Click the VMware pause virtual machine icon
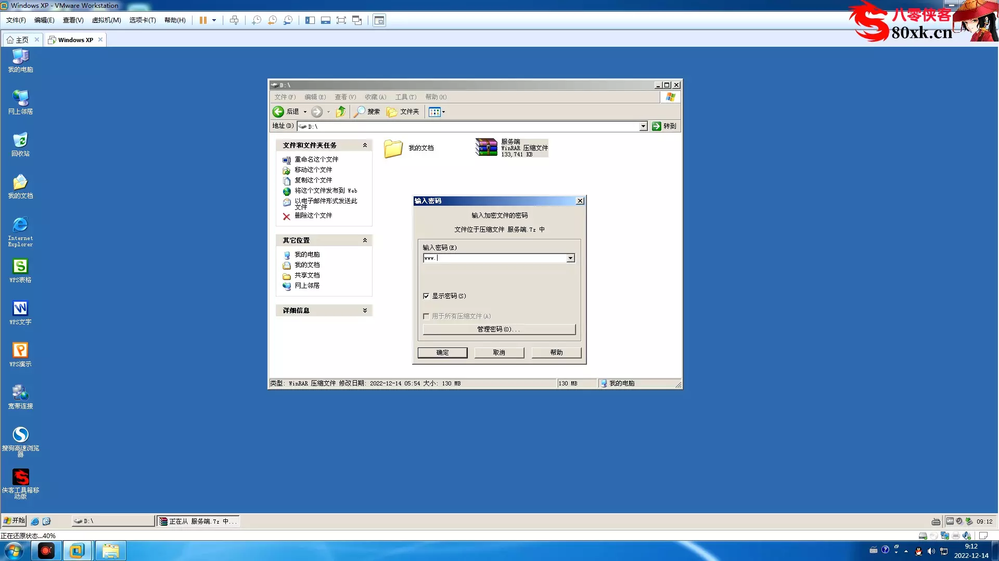 click(x=203, y=20)
